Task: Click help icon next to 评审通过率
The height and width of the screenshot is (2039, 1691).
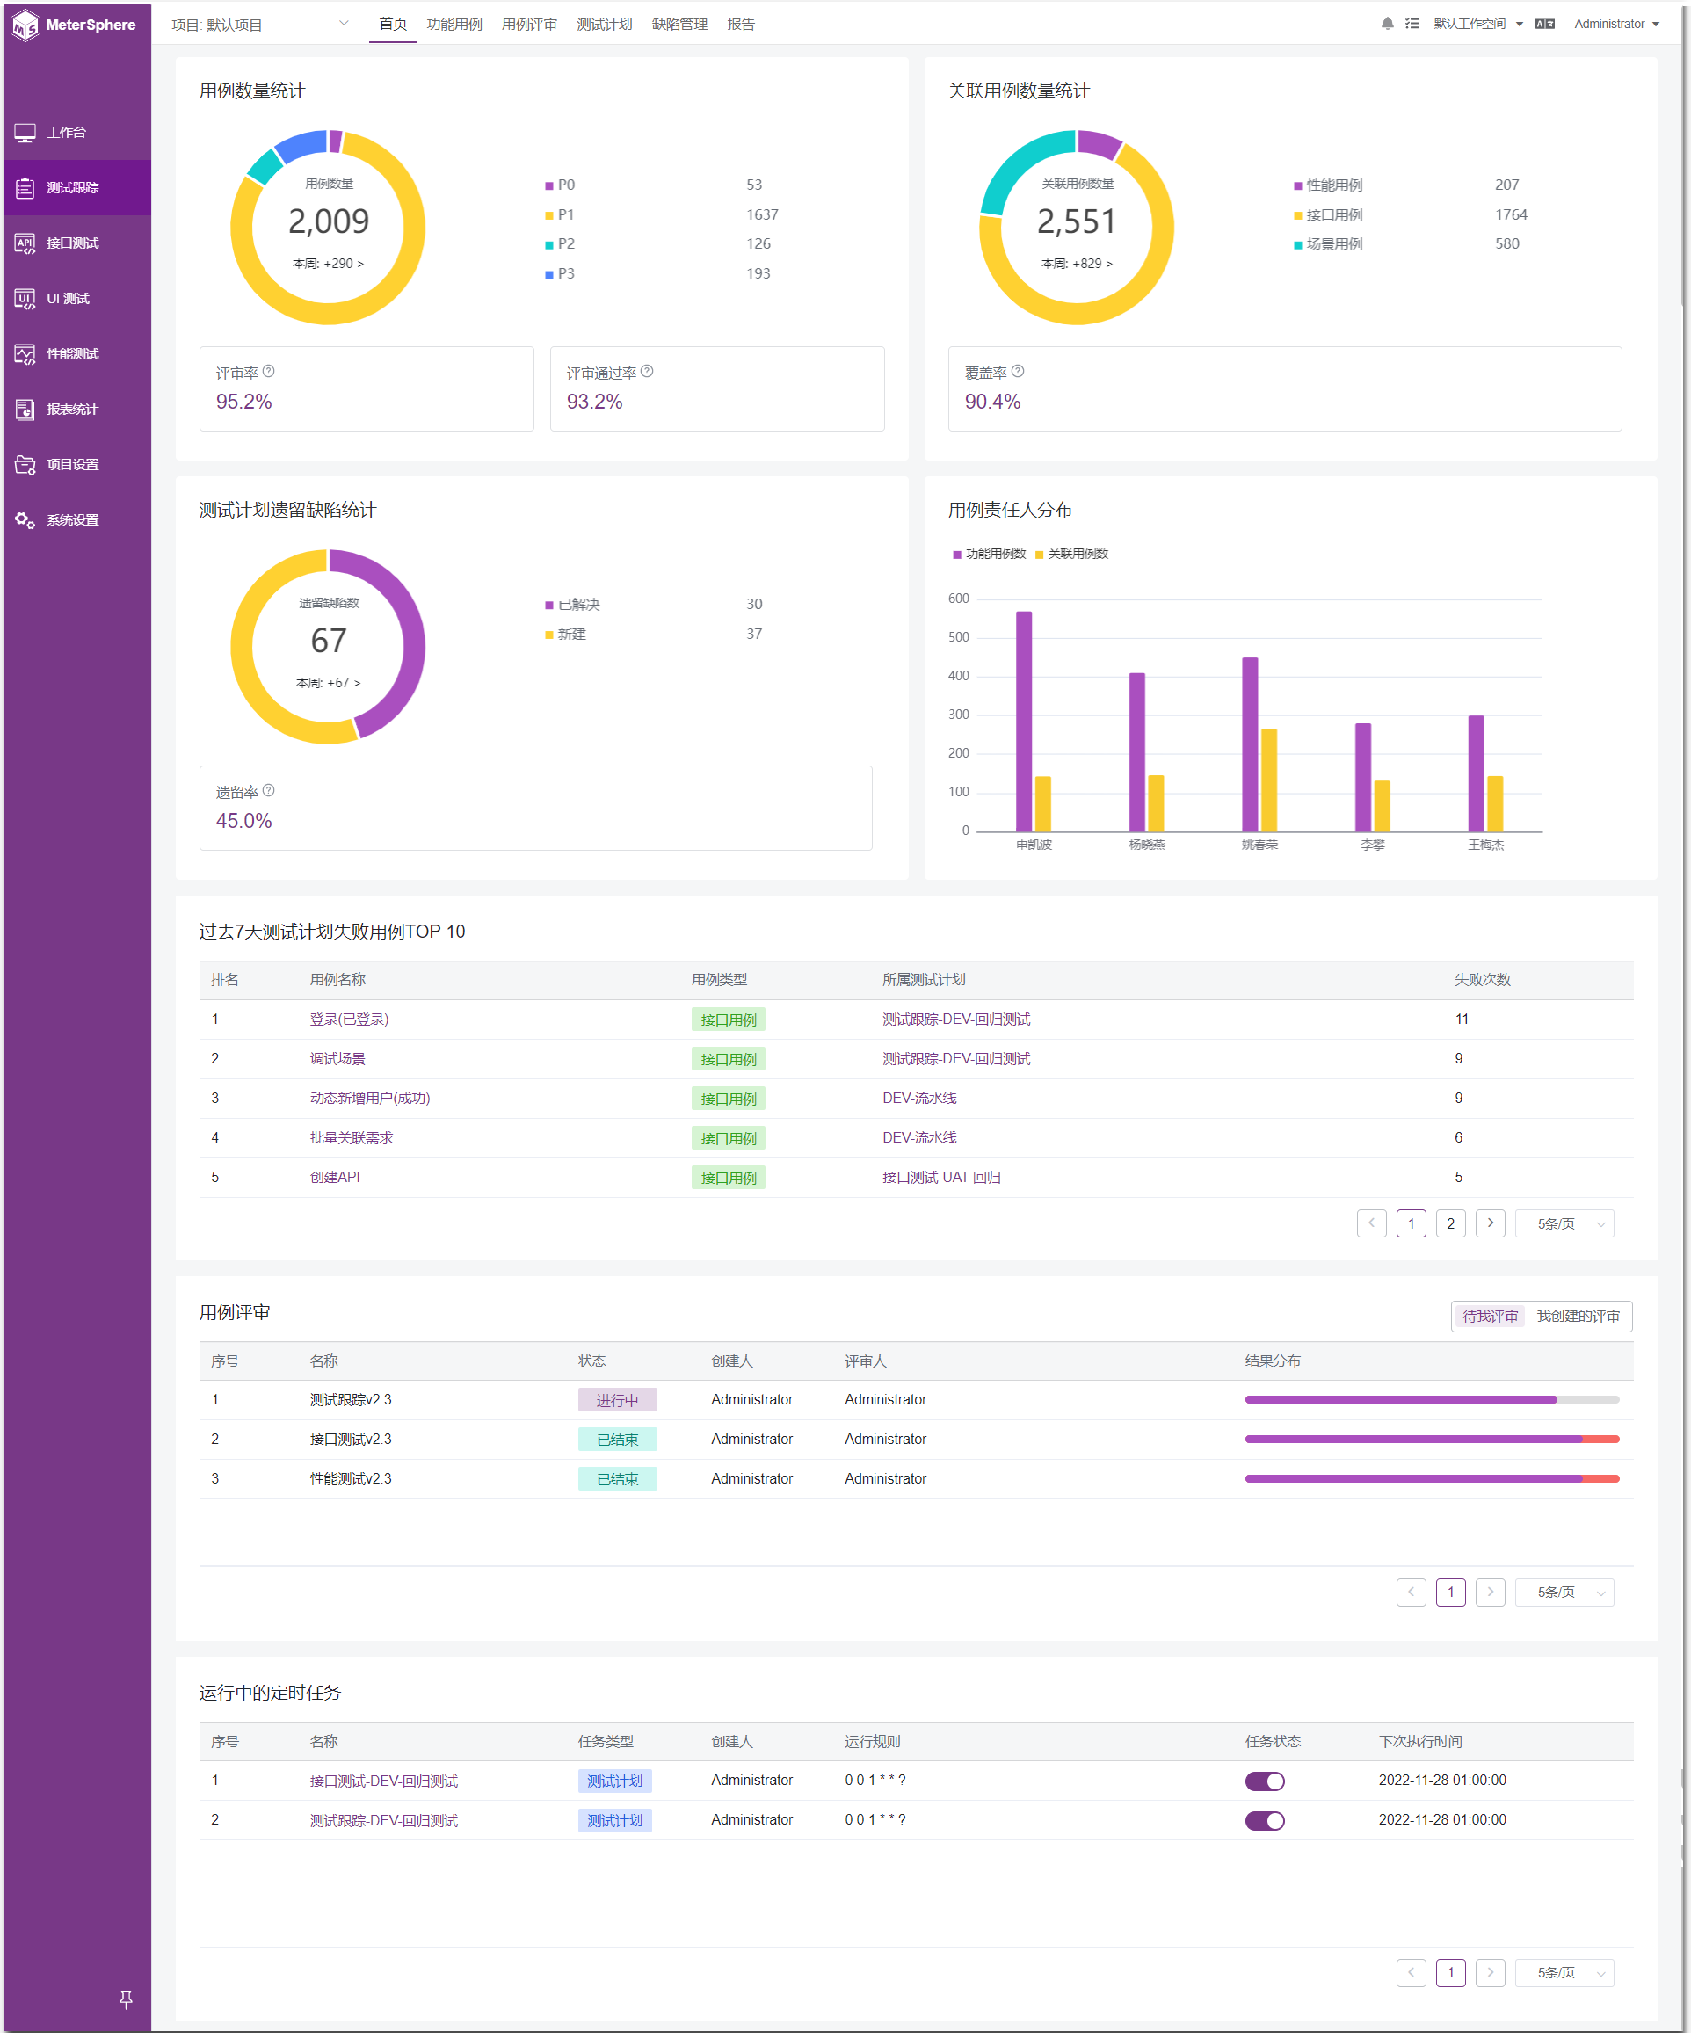Action: tap(648, 371)
